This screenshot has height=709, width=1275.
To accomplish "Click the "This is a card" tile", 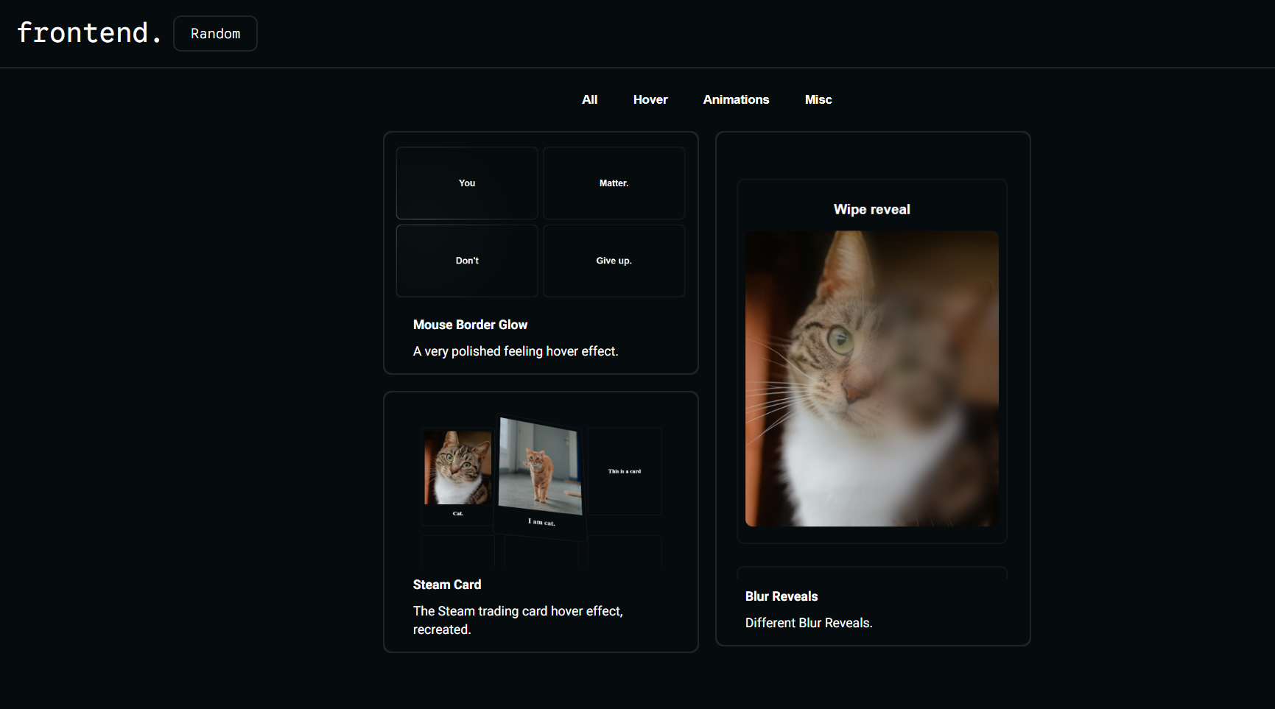I will 624,471.
